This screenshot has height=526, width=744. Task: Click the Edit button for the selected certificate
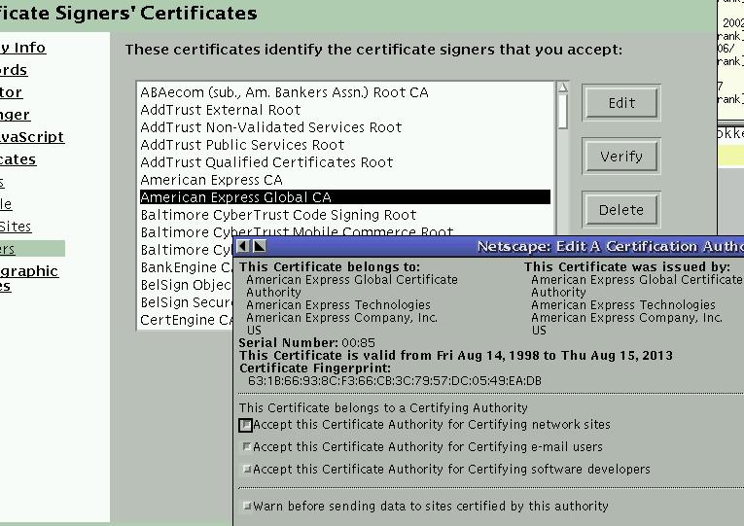point(621,102)
